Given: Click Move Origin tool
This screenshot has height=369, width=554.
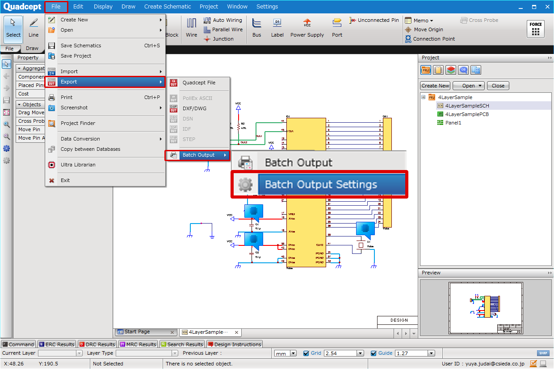Looking at the screenshot, I should click(x=424, y=29).
